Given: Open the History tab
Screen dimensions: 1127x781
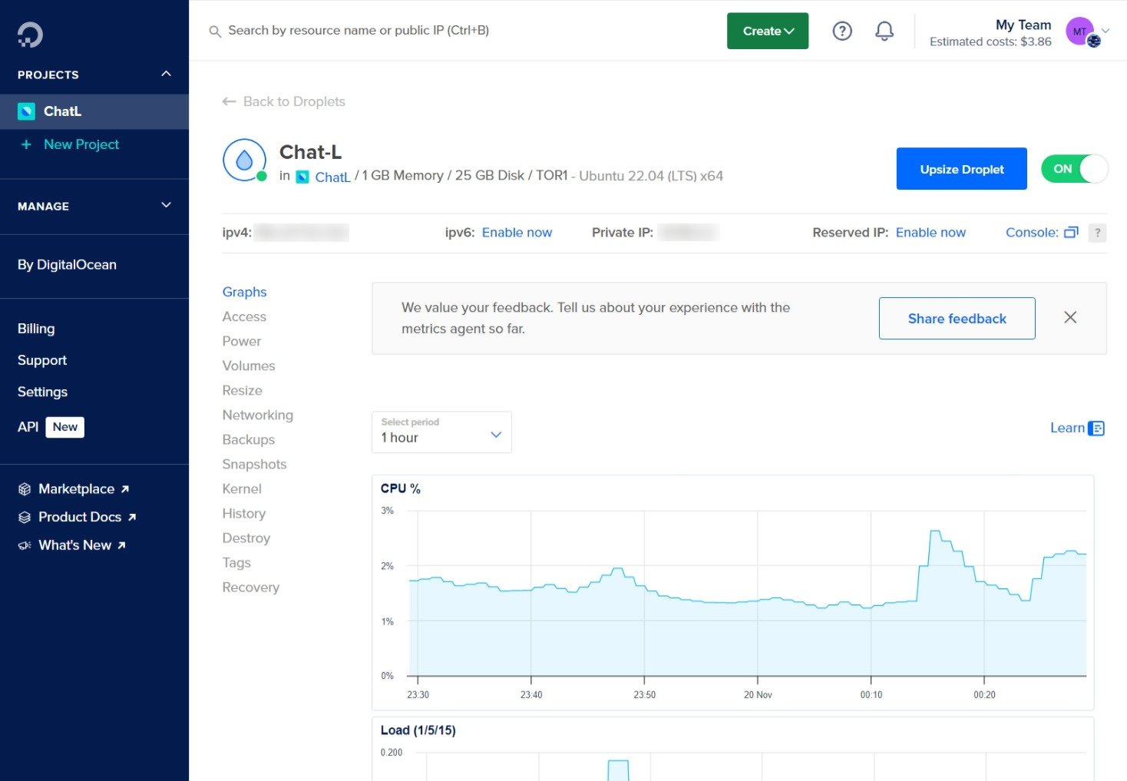Looking at the screenshot, I should [x=244, y=513].
